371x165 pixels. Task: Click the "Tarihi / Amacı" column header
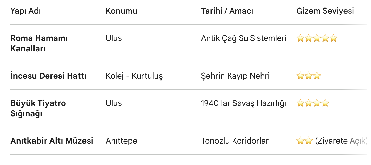(227, 11)
